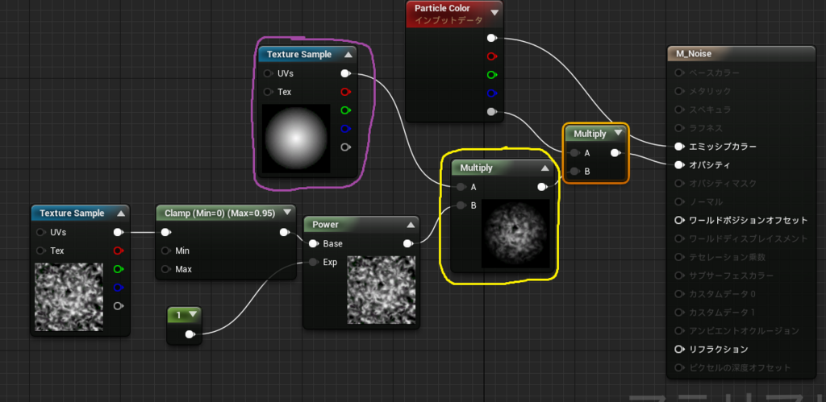Expand preview on the collapsed Multiply node
826x402 pixels.
click(x=619, y=134)
